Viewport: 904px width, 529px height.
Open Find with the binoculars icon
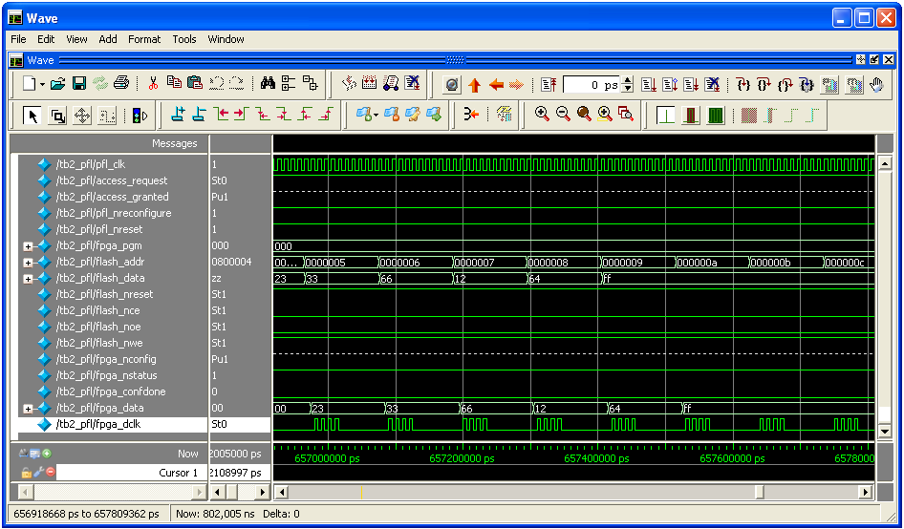click(x=268, y=84)
